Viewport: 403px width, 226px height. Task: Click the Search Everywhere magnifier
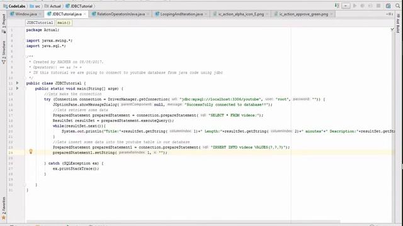click(x=397, y=6)
